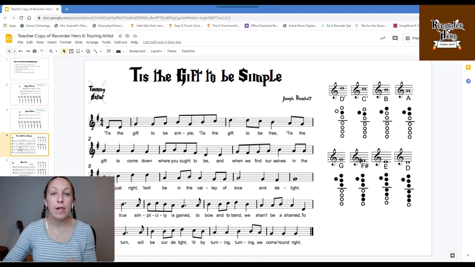Open the Format menu

click(x=66, y=42)
